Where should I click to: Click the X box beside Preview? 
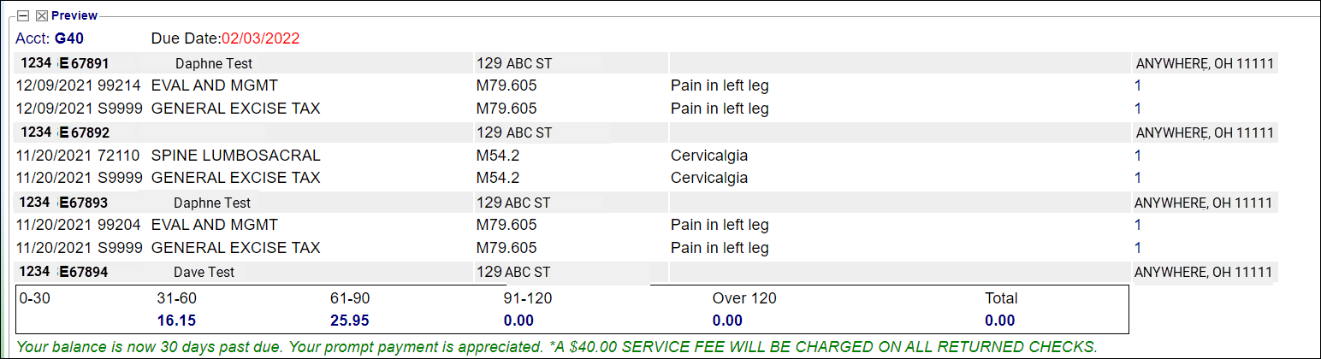tap(40, 15)
